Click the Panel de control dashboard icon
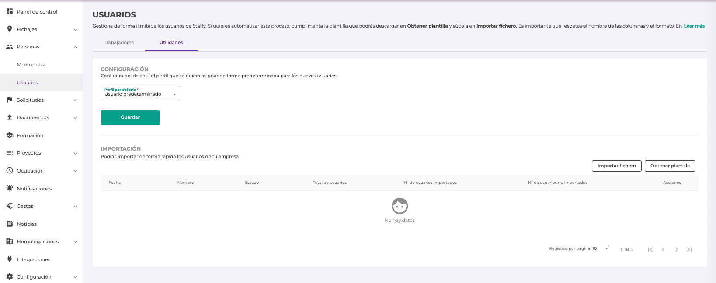The width and height of the screenshot is (716, 283). point(10,11)
